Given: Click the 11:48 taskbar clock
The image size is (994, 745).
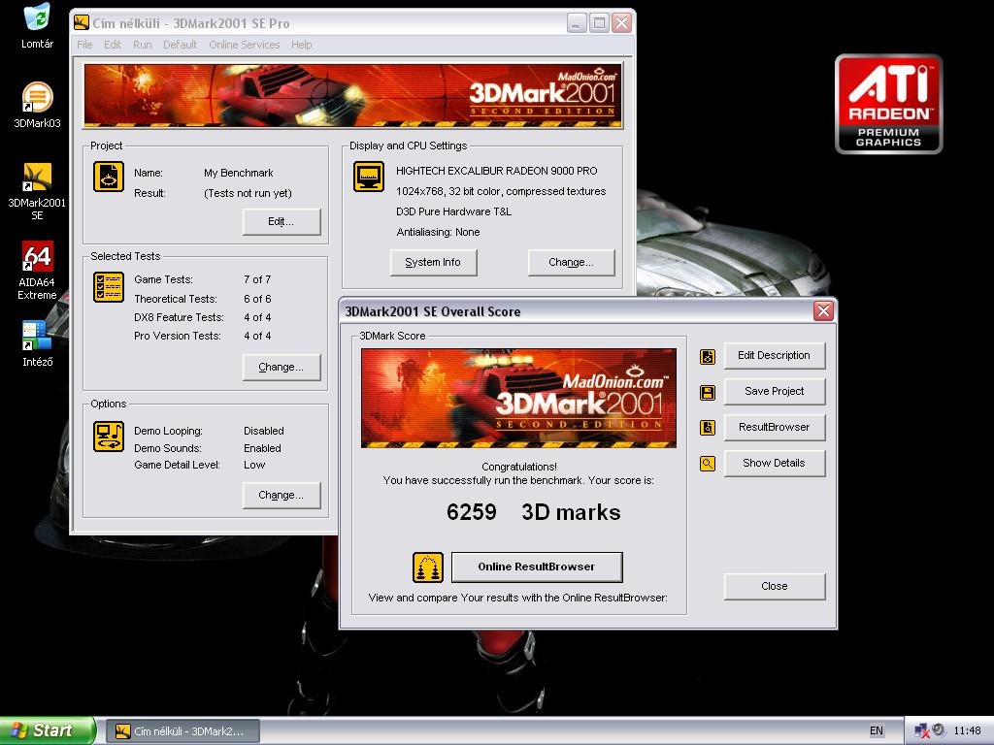Looking at the screenshot, I should (967, 730).
